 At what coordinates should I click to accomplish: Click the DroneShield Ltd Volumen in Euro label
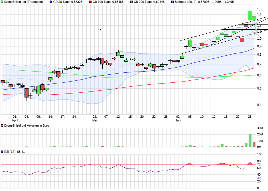point(26,125)
